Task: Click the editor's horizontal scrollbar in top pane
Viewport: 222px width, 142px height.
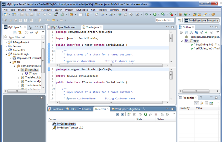Action: coord(111,65)
